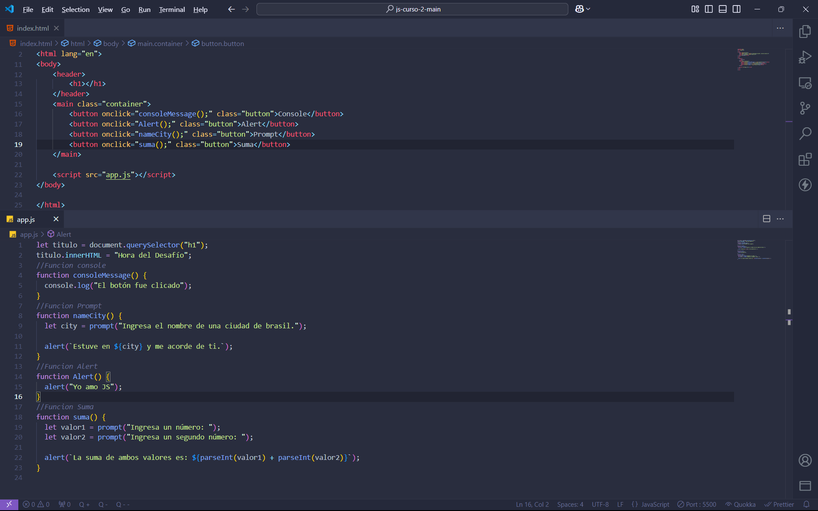Expand the html breadcrumb item
818x511 pixels.
tap(73, 43)
